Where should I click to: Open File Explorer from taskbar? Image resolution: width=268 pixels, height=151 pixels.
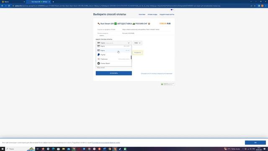point(63,149)
